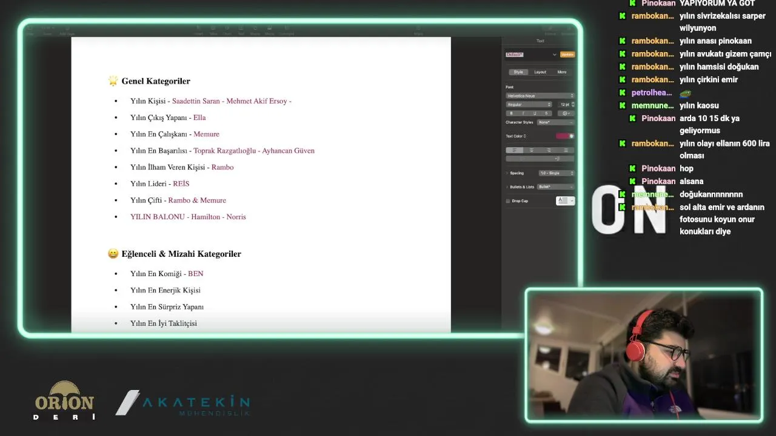Align text left
Image resolution: width=776 pixels, height=436 pixels.
(x=515, y=150)
